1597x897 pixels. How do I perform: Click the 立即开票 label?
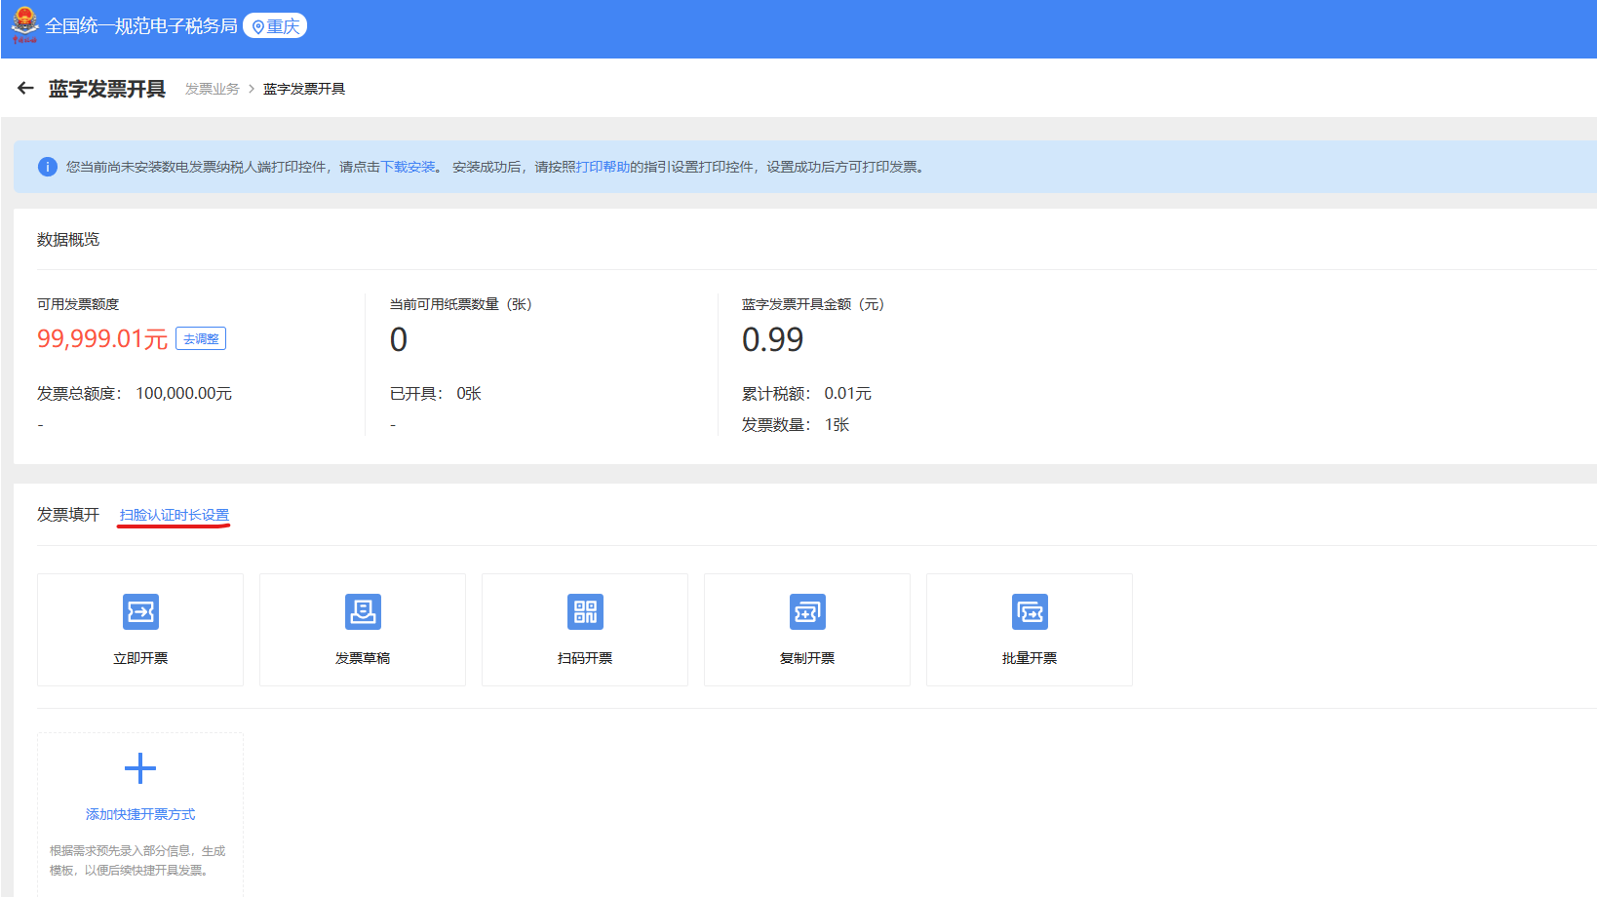point(140,658)
